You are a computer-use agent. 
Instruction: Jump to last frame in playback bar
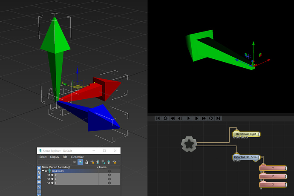pos(218,118)
